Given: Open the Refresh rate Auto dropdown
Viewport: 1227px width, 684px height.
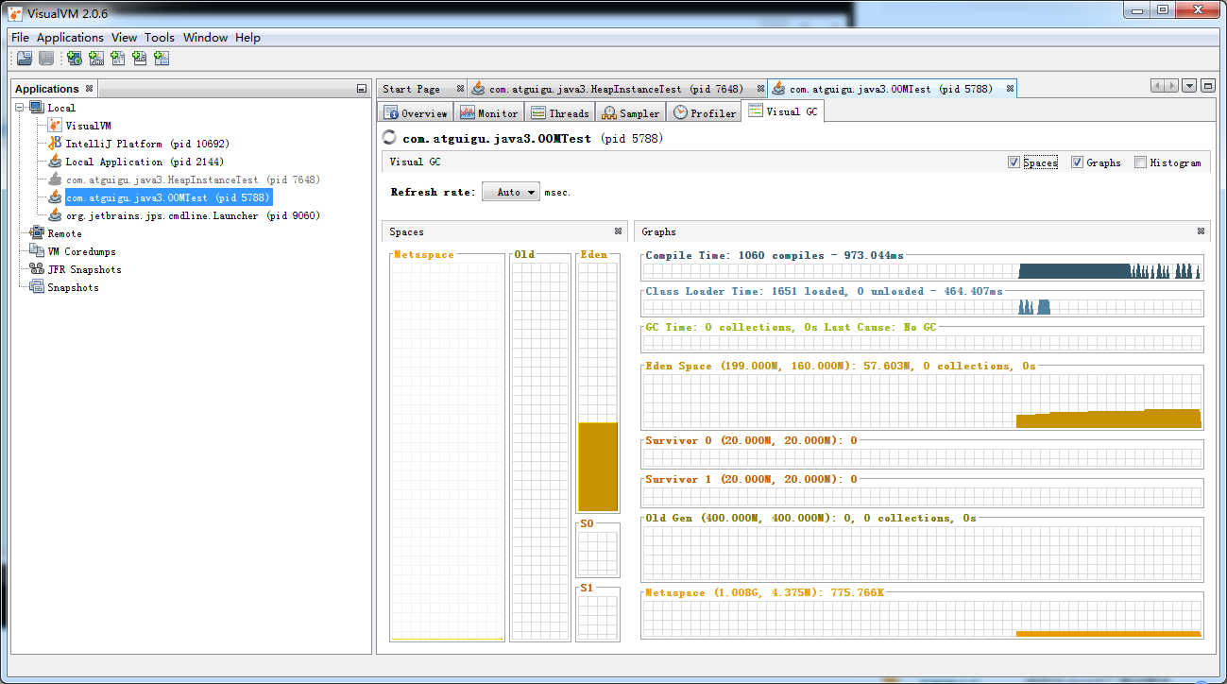Looking at the screenshot, I should tap(511, 192).
